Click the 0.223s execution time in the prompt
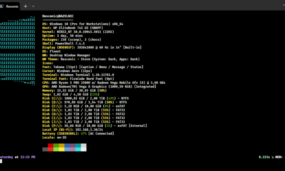 (264, 157)
